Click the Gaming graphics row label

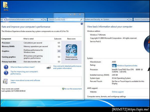pos(9,57)
